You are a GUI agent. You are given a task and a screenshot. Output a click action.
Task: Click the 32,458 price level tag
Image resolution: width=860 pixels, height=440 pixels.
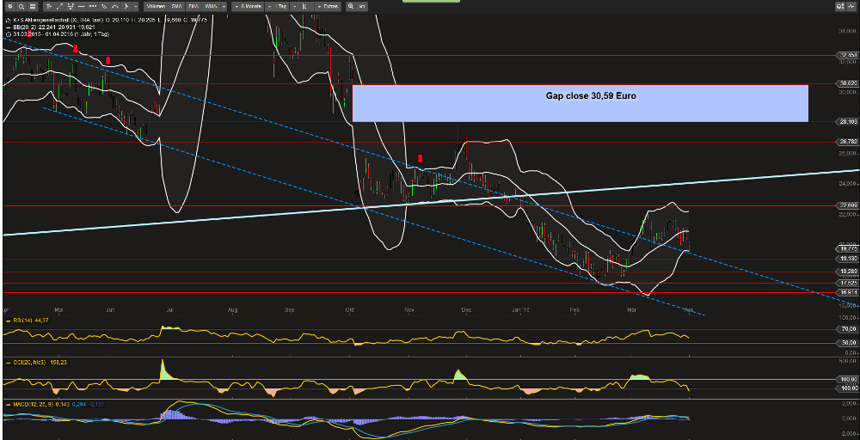click(849, 55)
